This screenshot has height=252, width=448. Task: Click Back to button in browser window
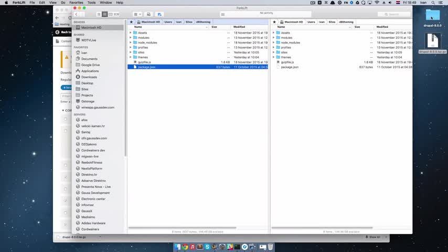(x=63, y=32)
